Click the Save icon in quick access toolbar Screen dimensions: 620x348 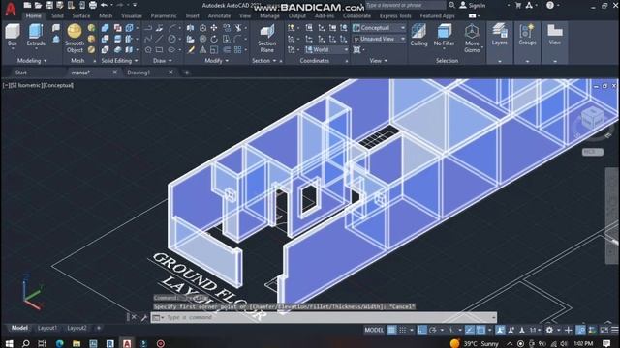coord(49,5)
